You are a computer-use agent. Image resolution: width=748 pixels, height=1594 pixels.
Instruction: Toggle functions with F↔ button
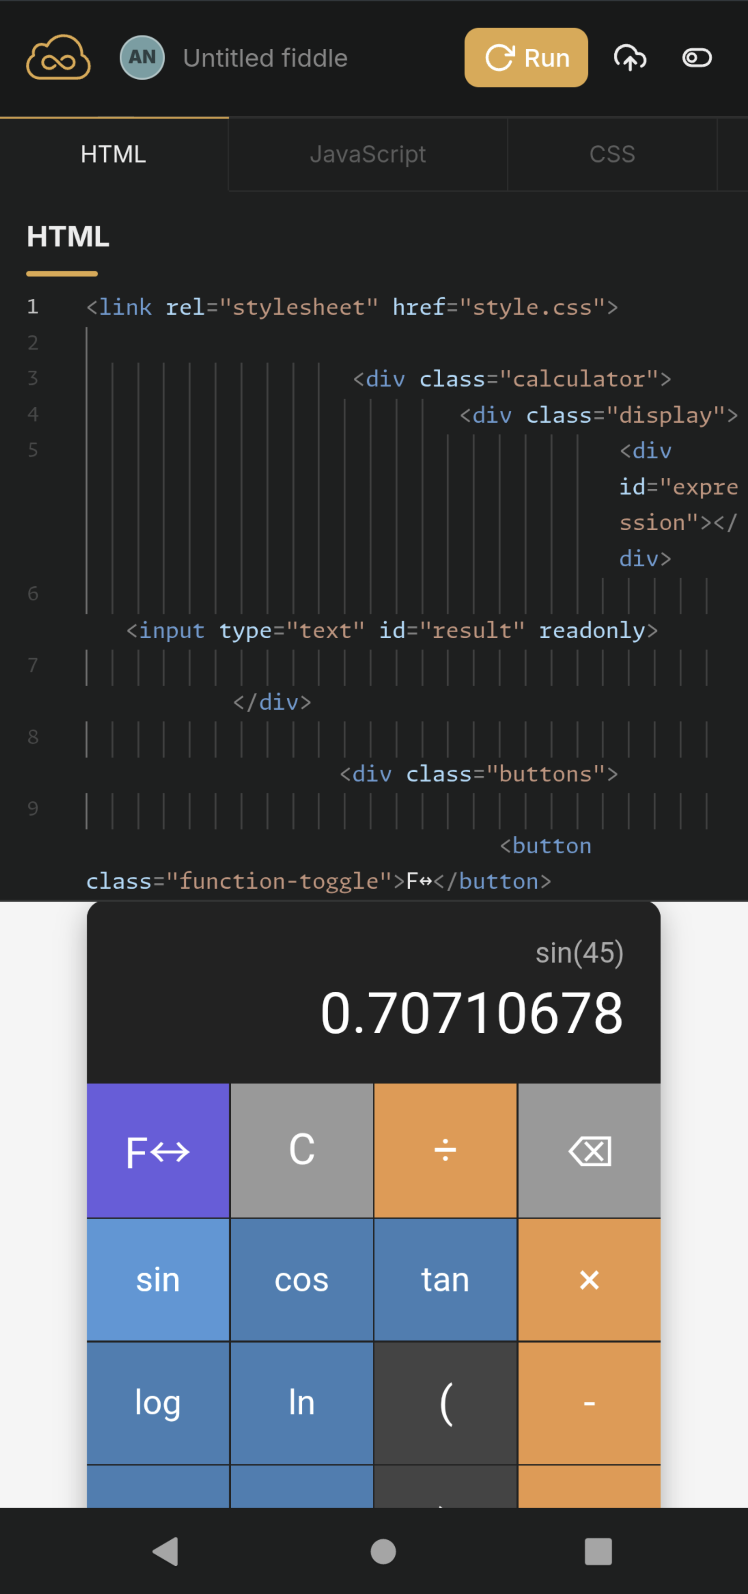click(x=158, y=1151)
